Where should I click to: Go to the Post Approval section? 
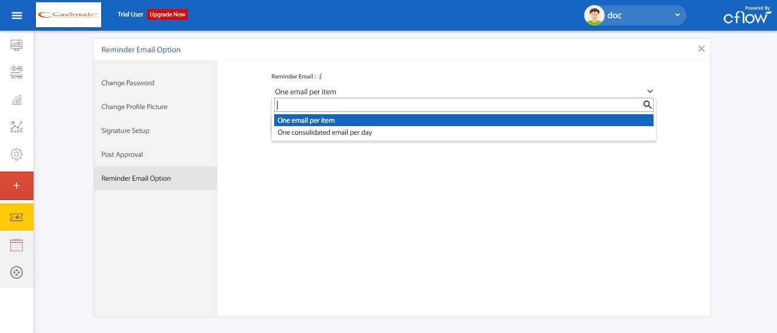pyautogui.click(x=122, y=154)
